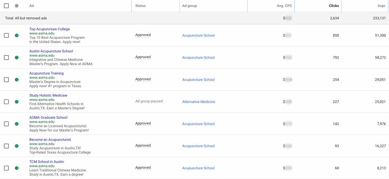Screen dimensions: 389x179
Task: Click the 7,976 impressions value
Action: tap(381, 124)
